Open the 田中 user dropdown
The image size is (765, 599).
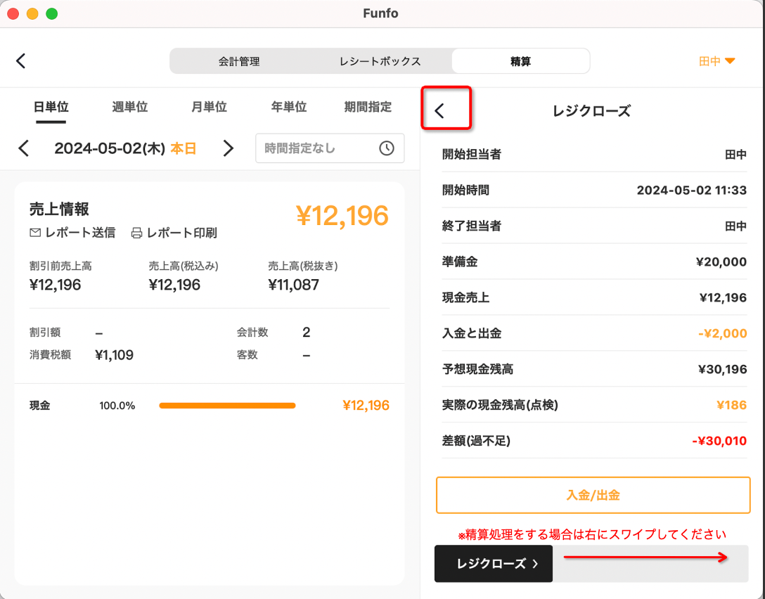[716, 61]
